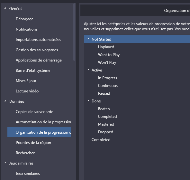Collapse the Données section arrow
Viewport: 190px width, 180px height.
point(5,101)
